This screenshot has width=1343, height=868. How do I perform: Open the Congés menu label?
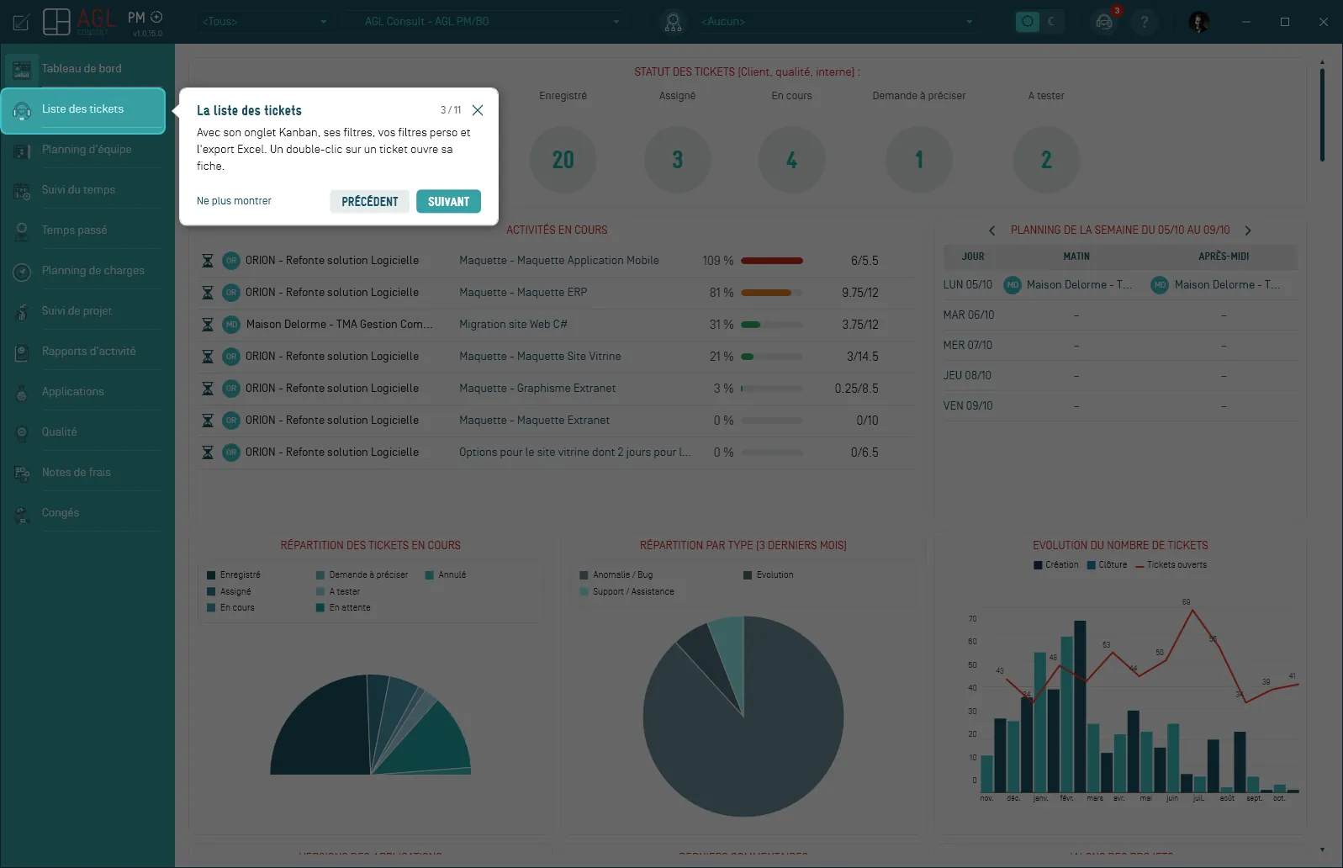coord(61,513)
